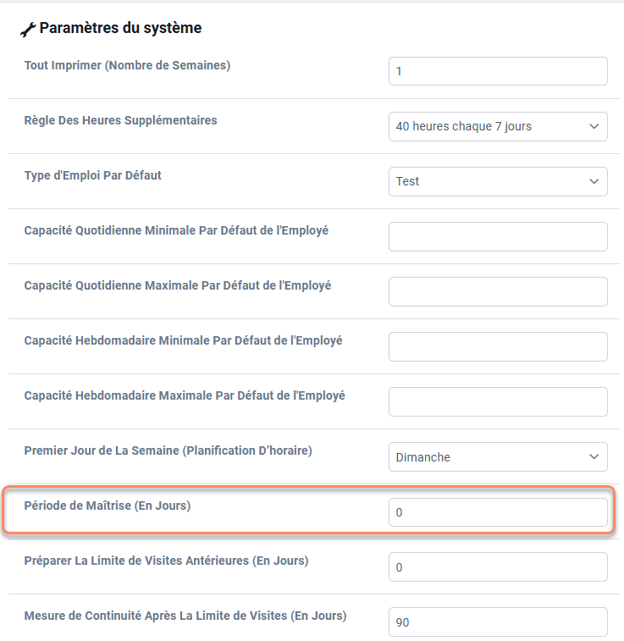Click the Mesure de Continuité field showing 90
The width and height of the screenshot is (624, 641).
coord(498,622)
